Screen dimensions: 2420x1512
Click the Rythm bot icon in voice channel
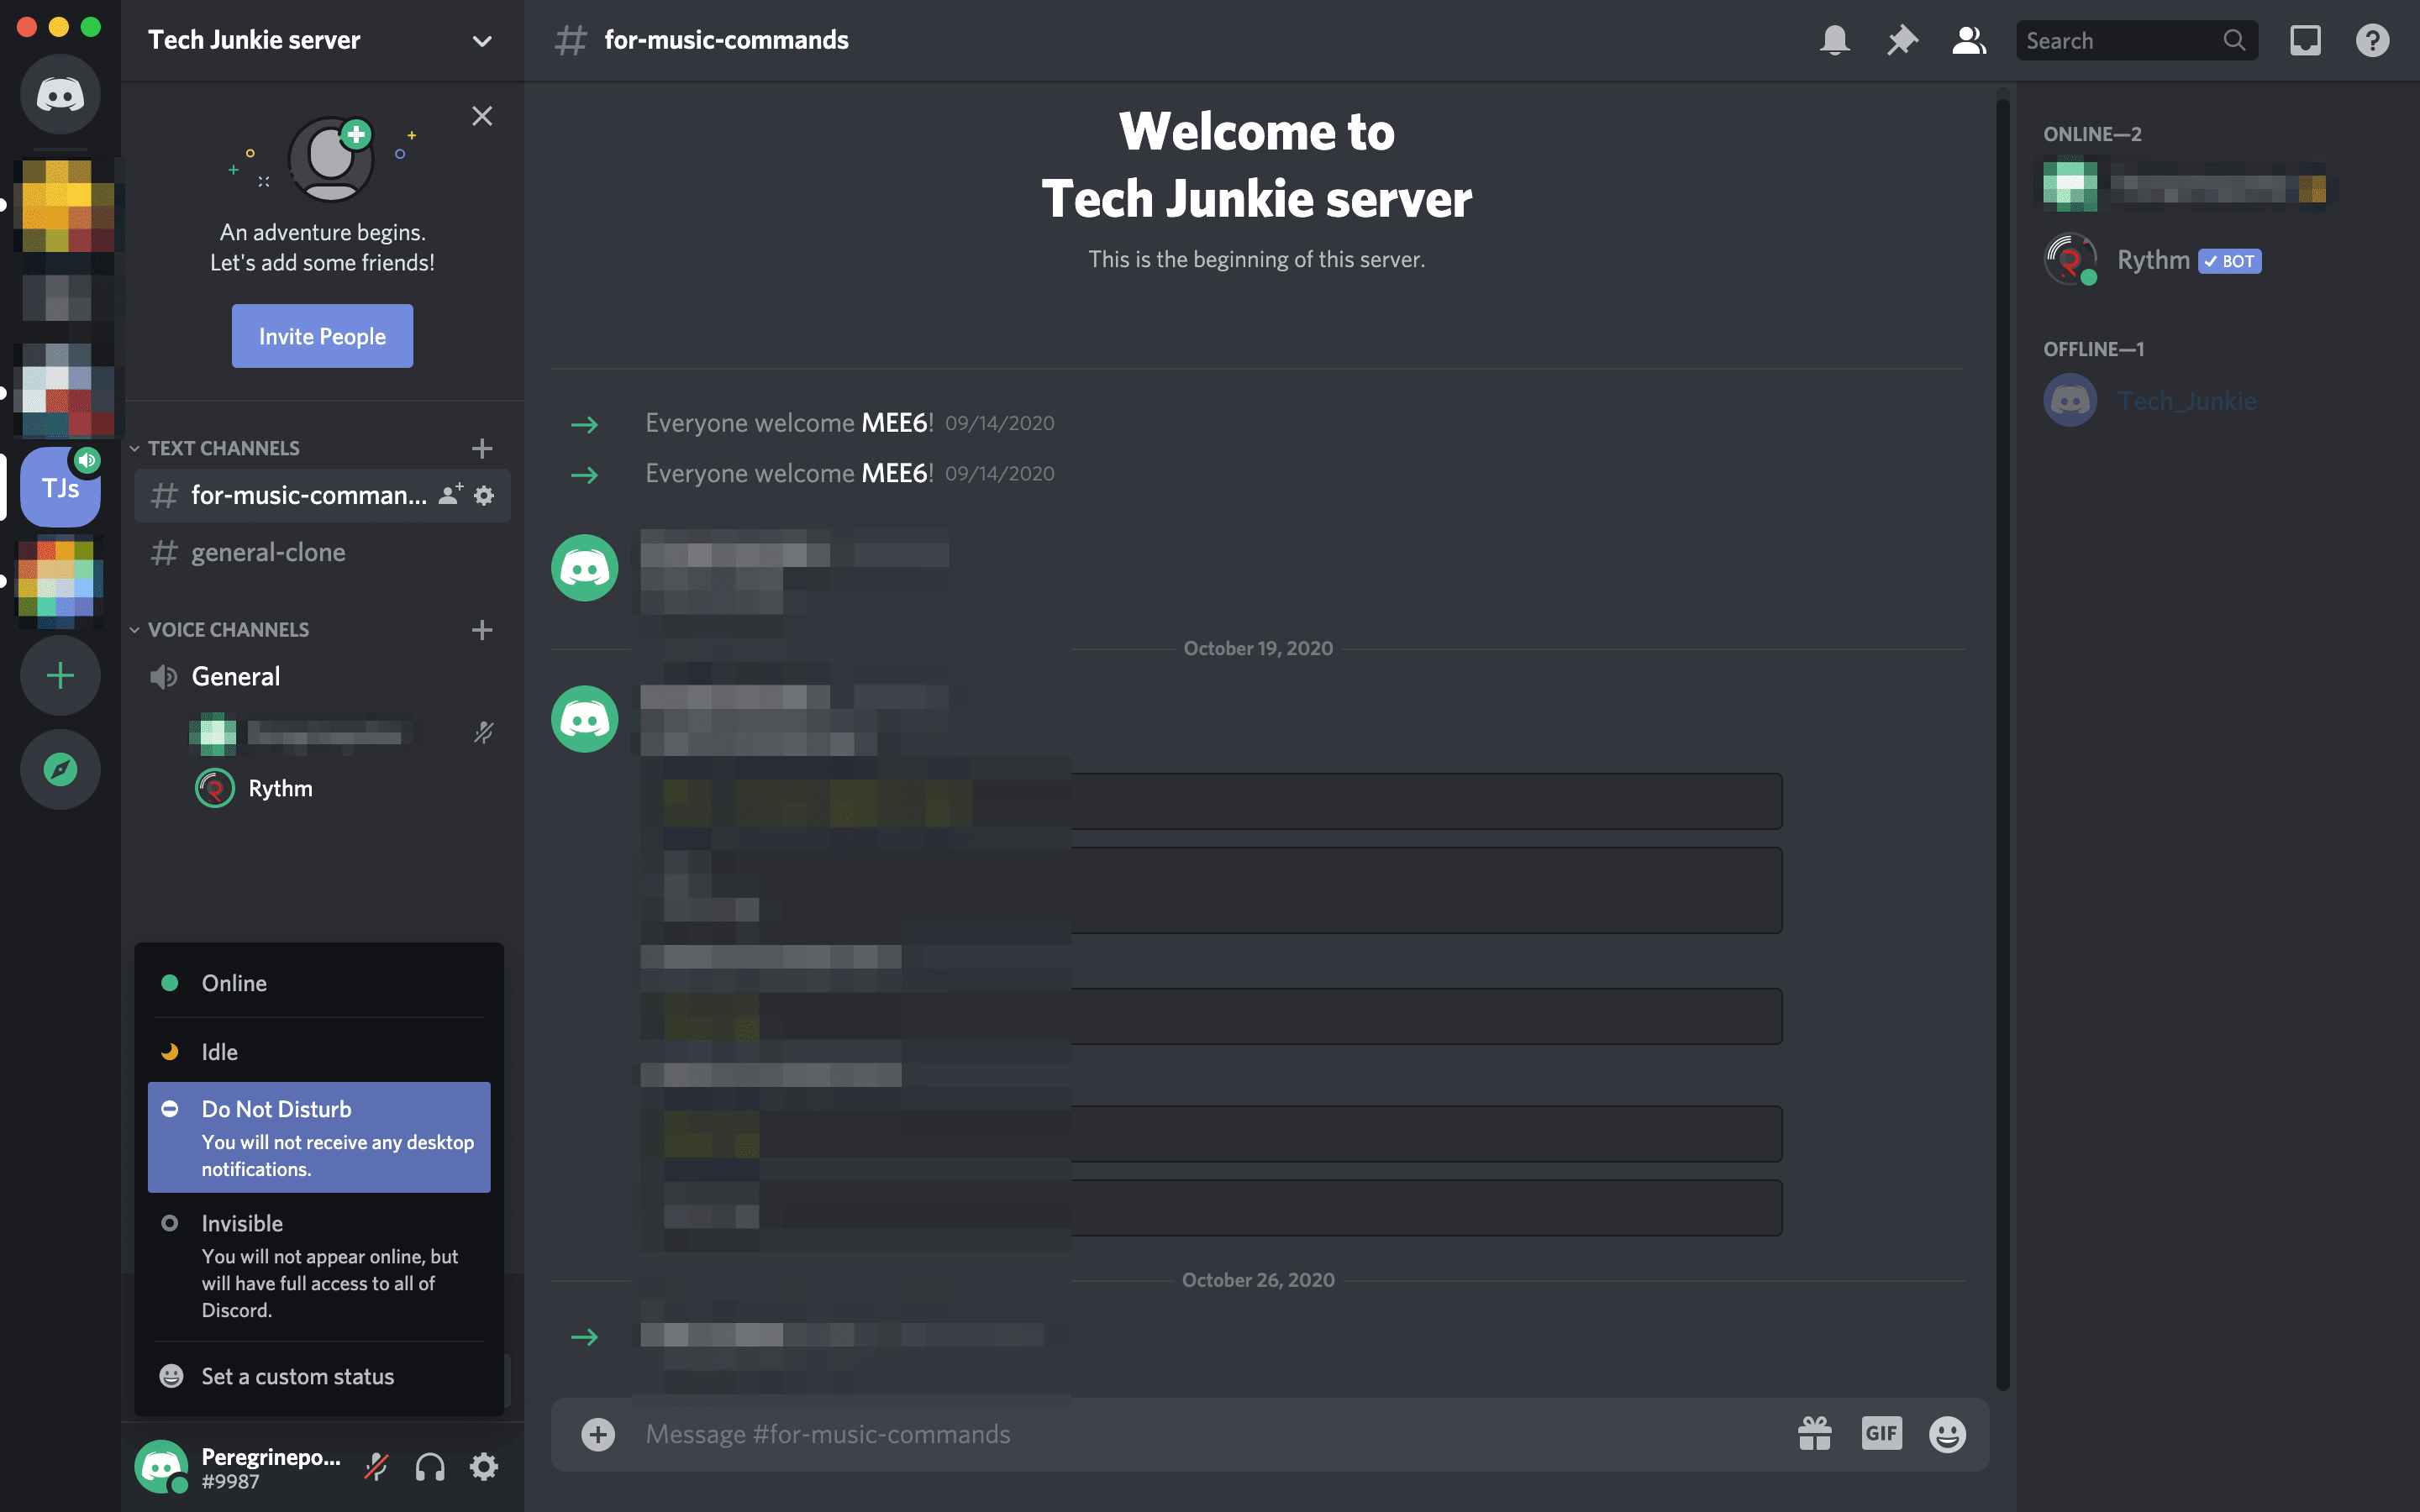[x=211, y=787]
